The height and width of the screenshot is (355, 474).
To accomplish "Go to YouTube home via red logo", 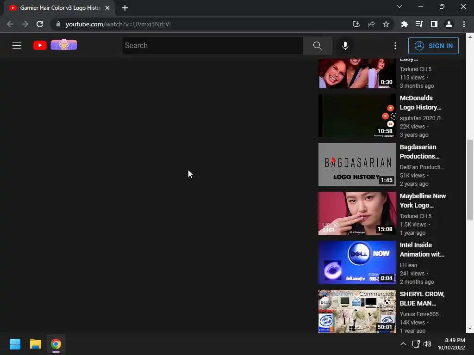I will click(x=40, y=45).
